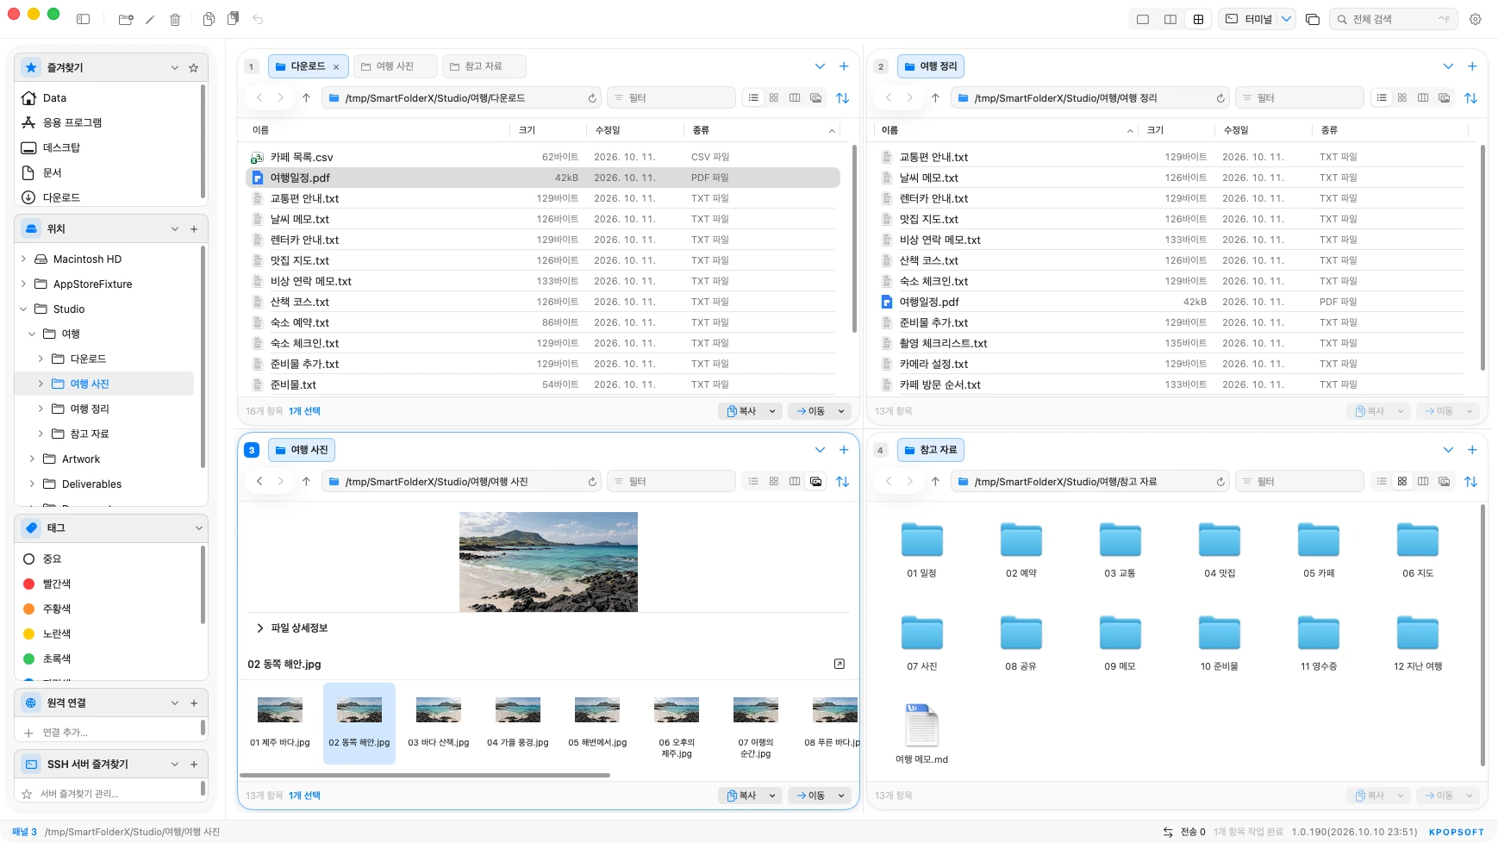Select the 빨간색 red tag
1498x843 pixels.
[57, 584]
